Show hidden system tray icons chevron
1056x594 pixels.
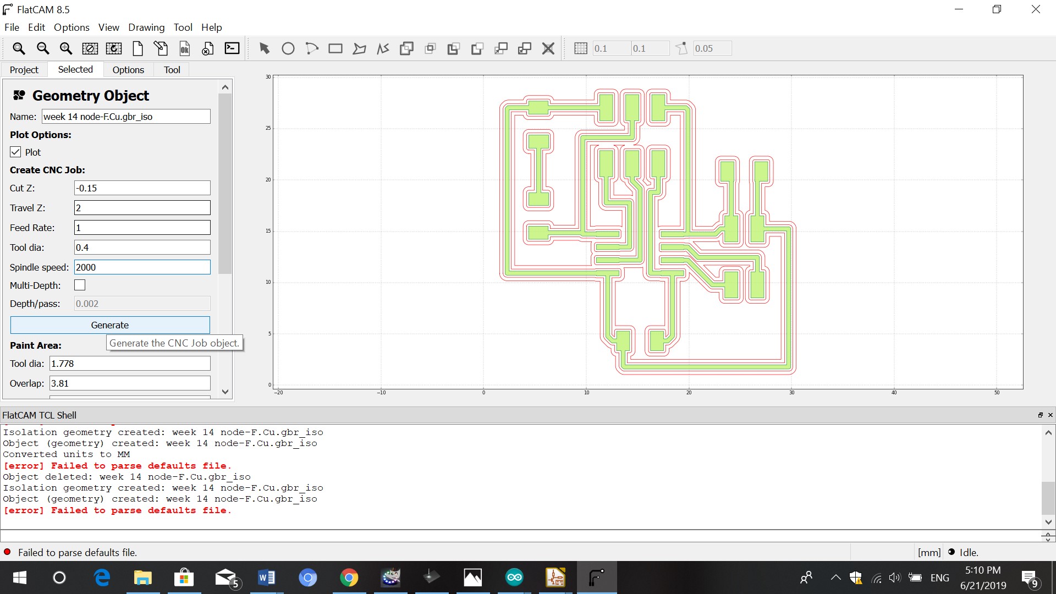click(835, 577)
